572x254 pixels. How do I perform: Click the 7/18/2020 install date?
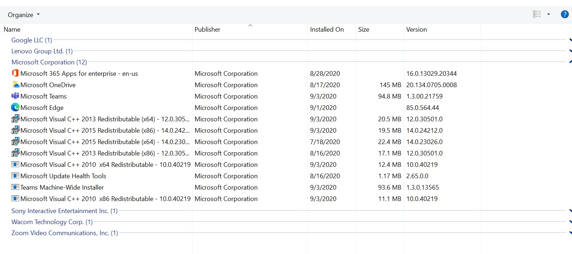click(325, 142)
